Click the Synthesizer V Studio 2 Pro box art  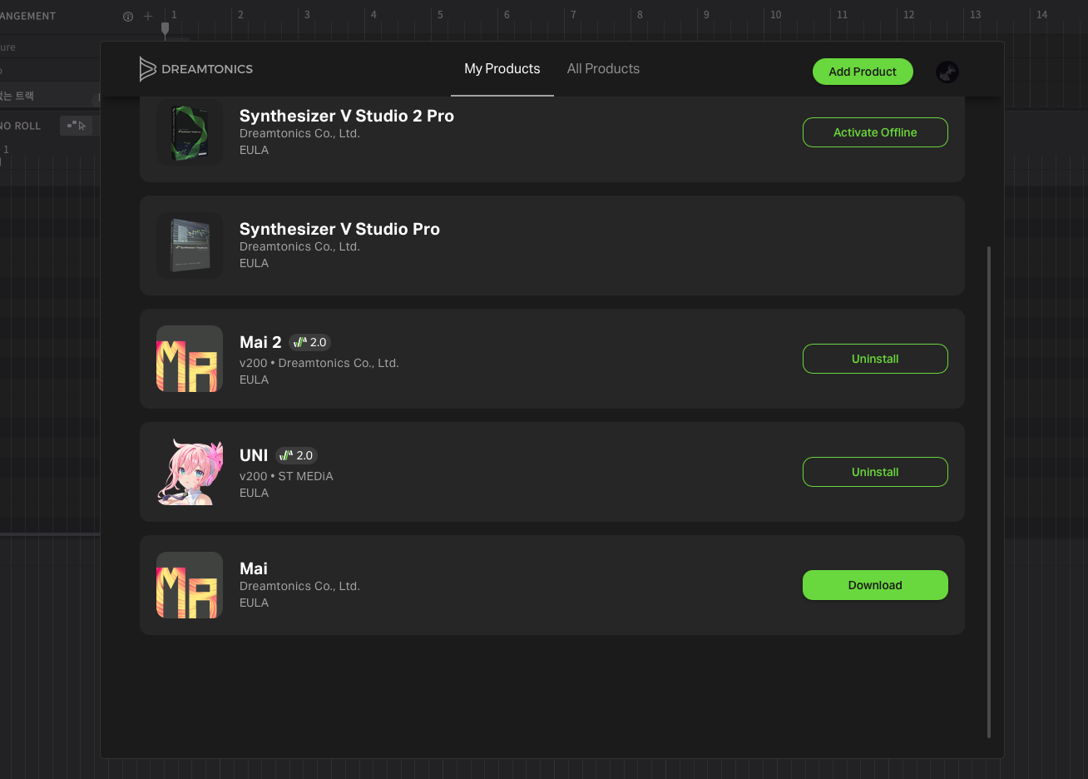(x=190, y=132)
